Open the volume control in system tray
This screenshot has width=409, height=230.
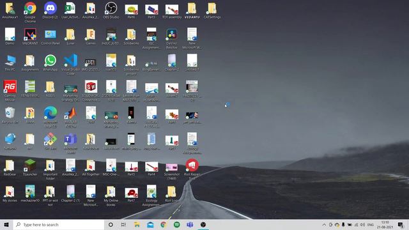362,224
